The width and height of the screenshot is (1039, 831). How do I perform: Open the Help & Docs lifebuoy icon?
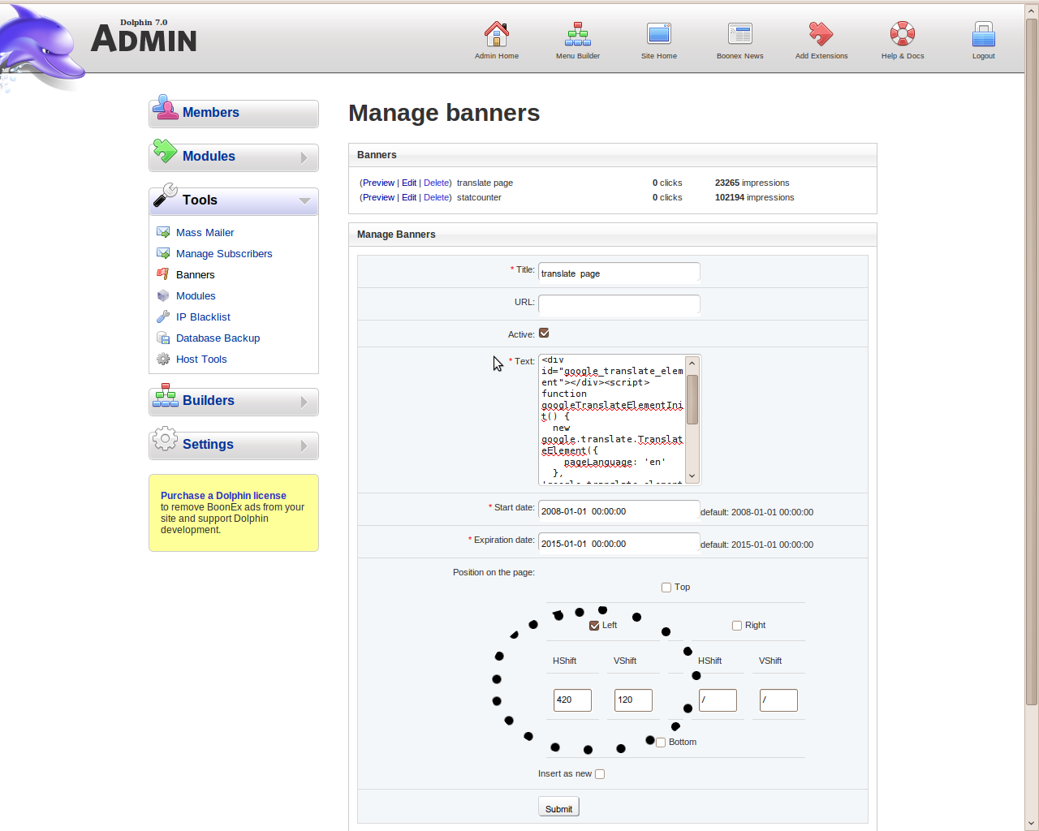tap(902, 34)
